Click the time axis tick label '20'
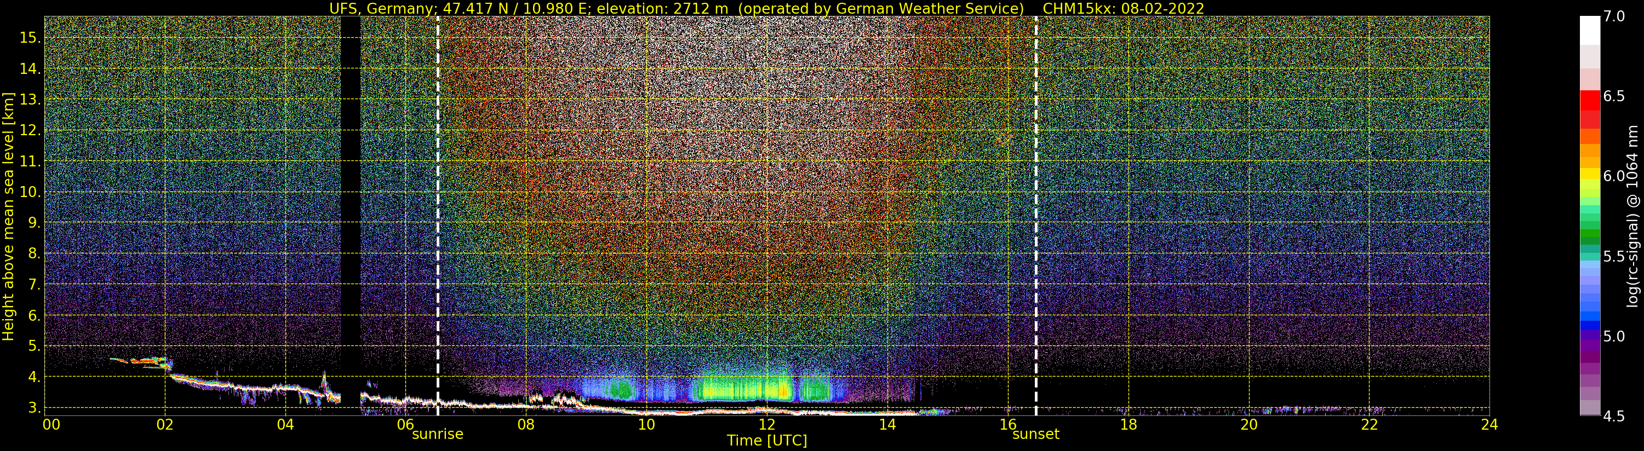 tap(1248, 424)
